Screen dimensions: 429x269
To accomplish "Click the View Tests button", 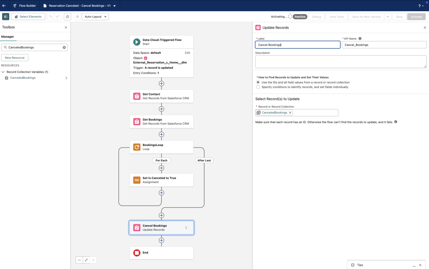I will 336,17.
